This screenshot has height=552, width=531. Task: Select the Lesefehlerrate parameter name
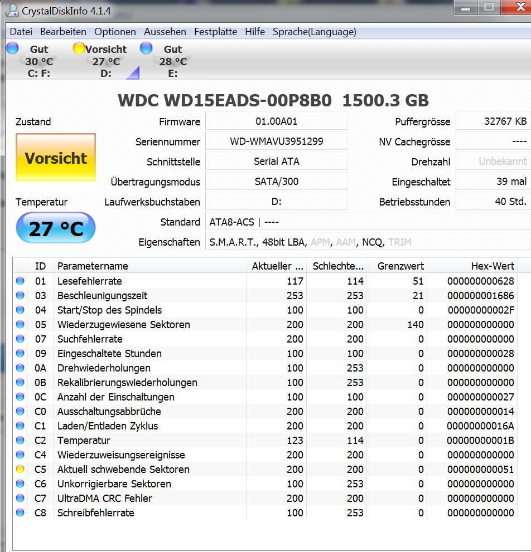pyautogui.click(x=90, y=281)
